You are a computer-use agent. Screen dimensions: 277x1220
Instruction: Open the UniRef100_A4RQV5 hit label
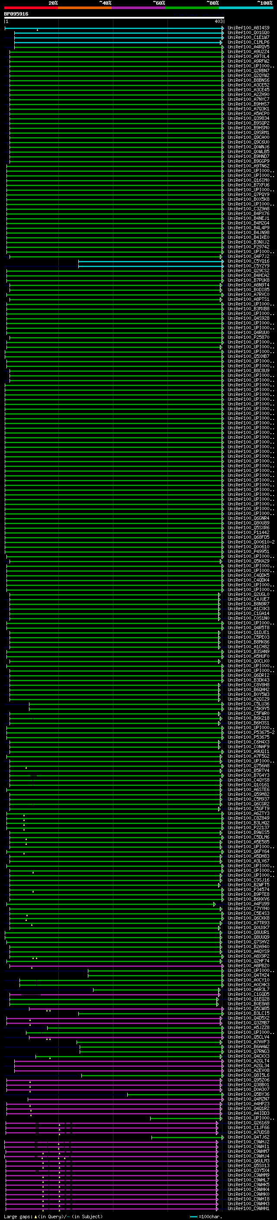248,47
